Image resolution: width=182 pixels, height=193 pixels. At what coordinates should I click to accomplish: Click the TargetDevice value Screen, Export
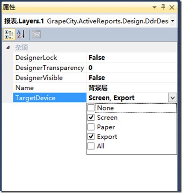point(112,98)
